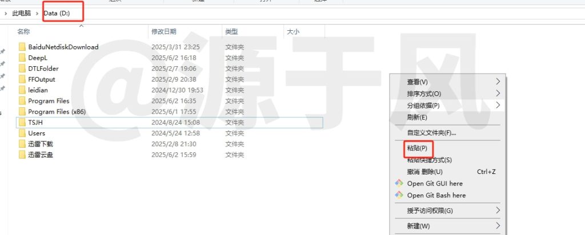Select the Users folder icon
The image size is (585, 235).
(22, 133)
